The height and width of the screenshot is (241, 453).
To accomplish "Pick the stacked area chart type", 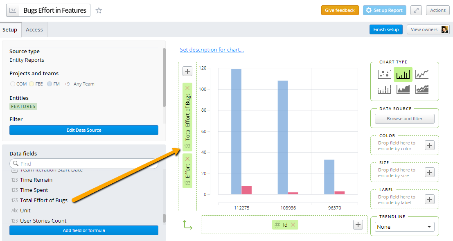I will (x=422, y=89).
